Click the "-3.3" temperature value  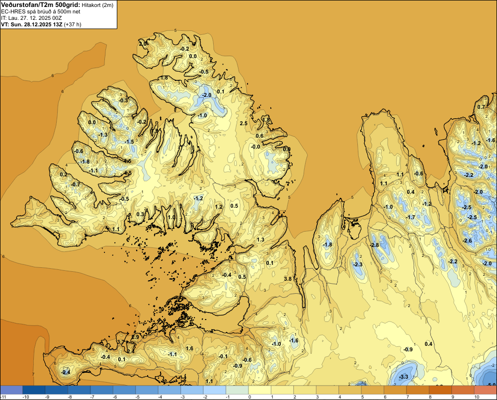coord(404,377)
